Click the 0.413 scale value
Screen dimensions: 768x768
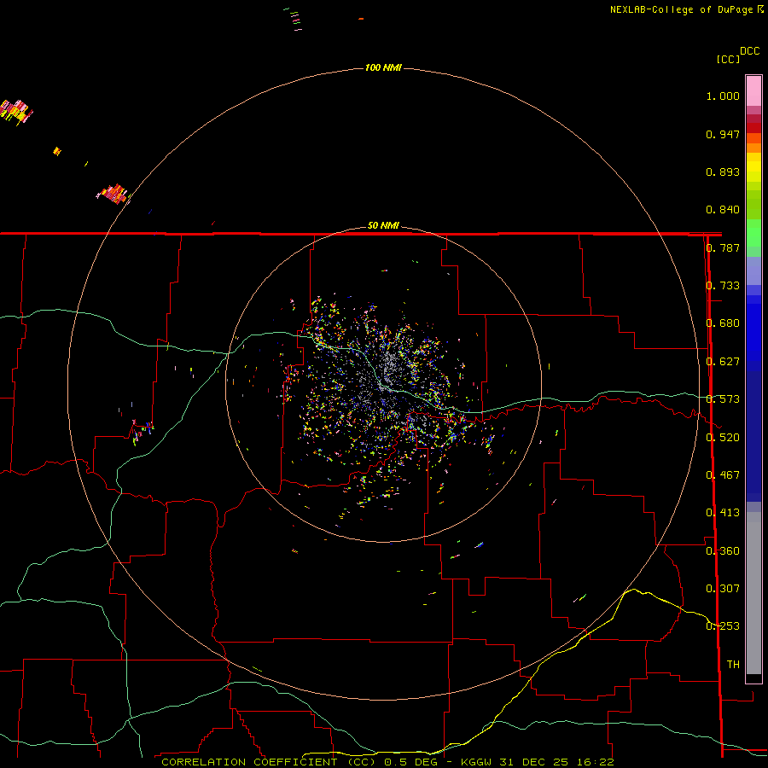(x=723, y=513)
